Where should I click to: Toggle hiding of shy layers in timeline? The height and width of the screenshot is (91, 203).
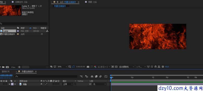pyautogui.click(x=92, y=76)
